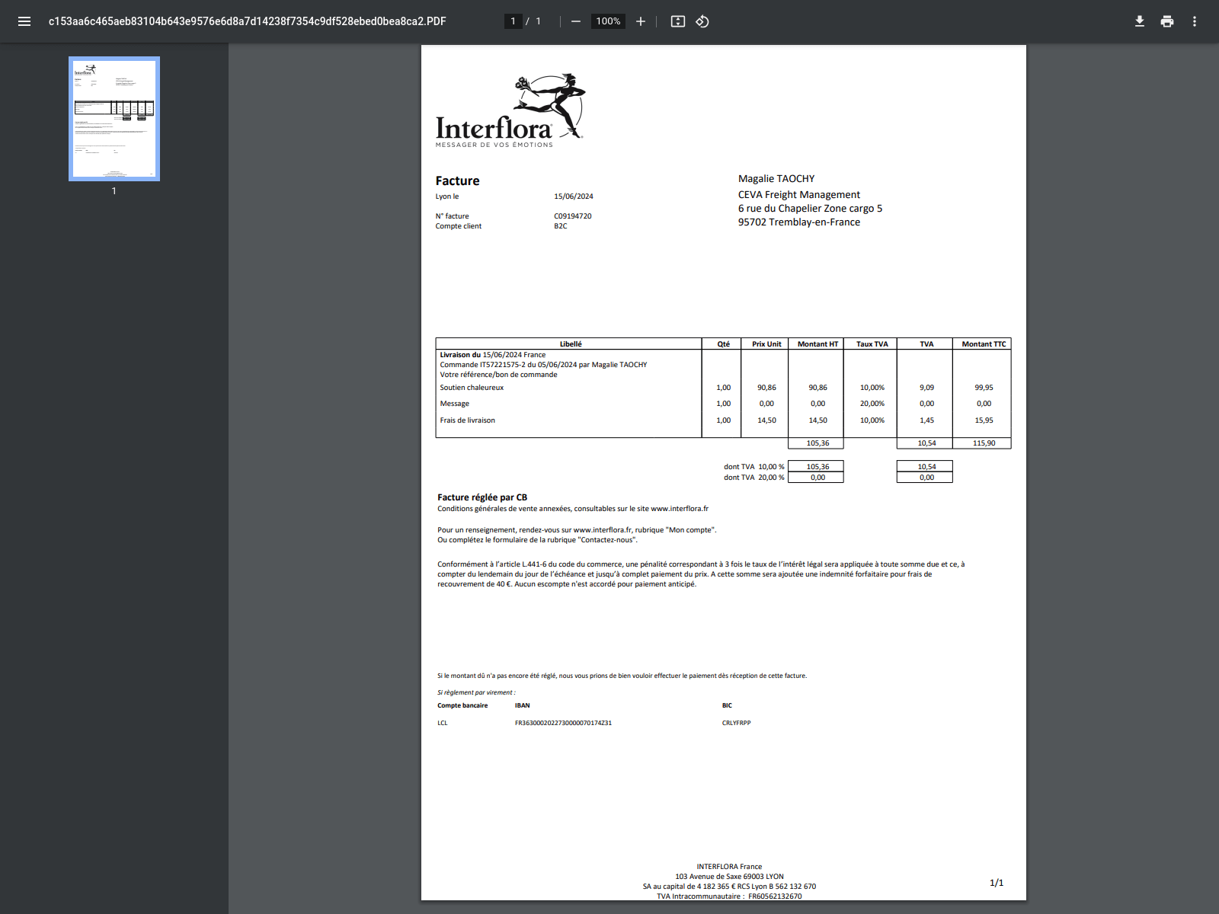Image resolution: width=1219 pixels, height=914 pixels.
Task: Select Montant HT total 105,36 under table
Action: (x=817, y=443)
